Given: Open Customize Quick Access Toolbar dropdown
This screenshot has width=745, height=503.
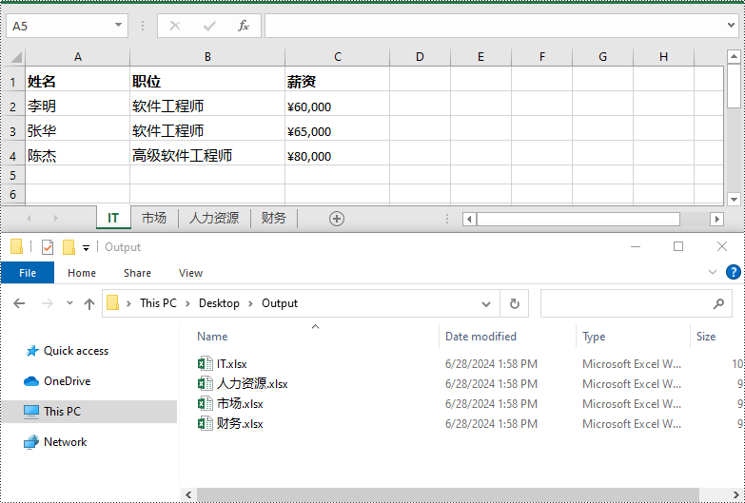Looking at the screenshot, I should click(x=86, y=247).
